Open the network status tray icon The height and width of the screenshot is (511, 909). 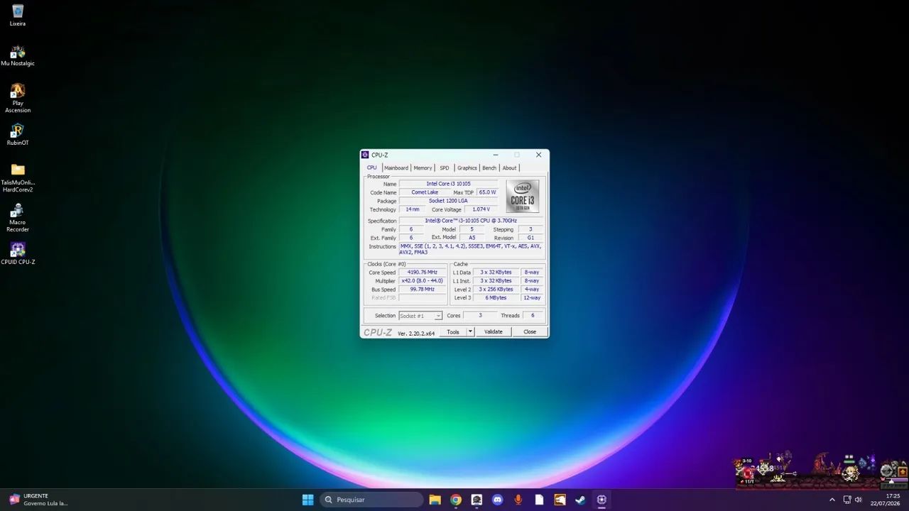[x=847, y=500]
